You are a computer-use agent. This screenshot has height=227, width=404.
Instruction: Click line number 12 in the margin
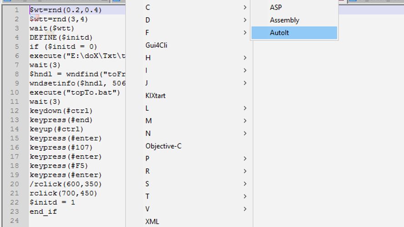pyautogui.click(x=15, y=111)
